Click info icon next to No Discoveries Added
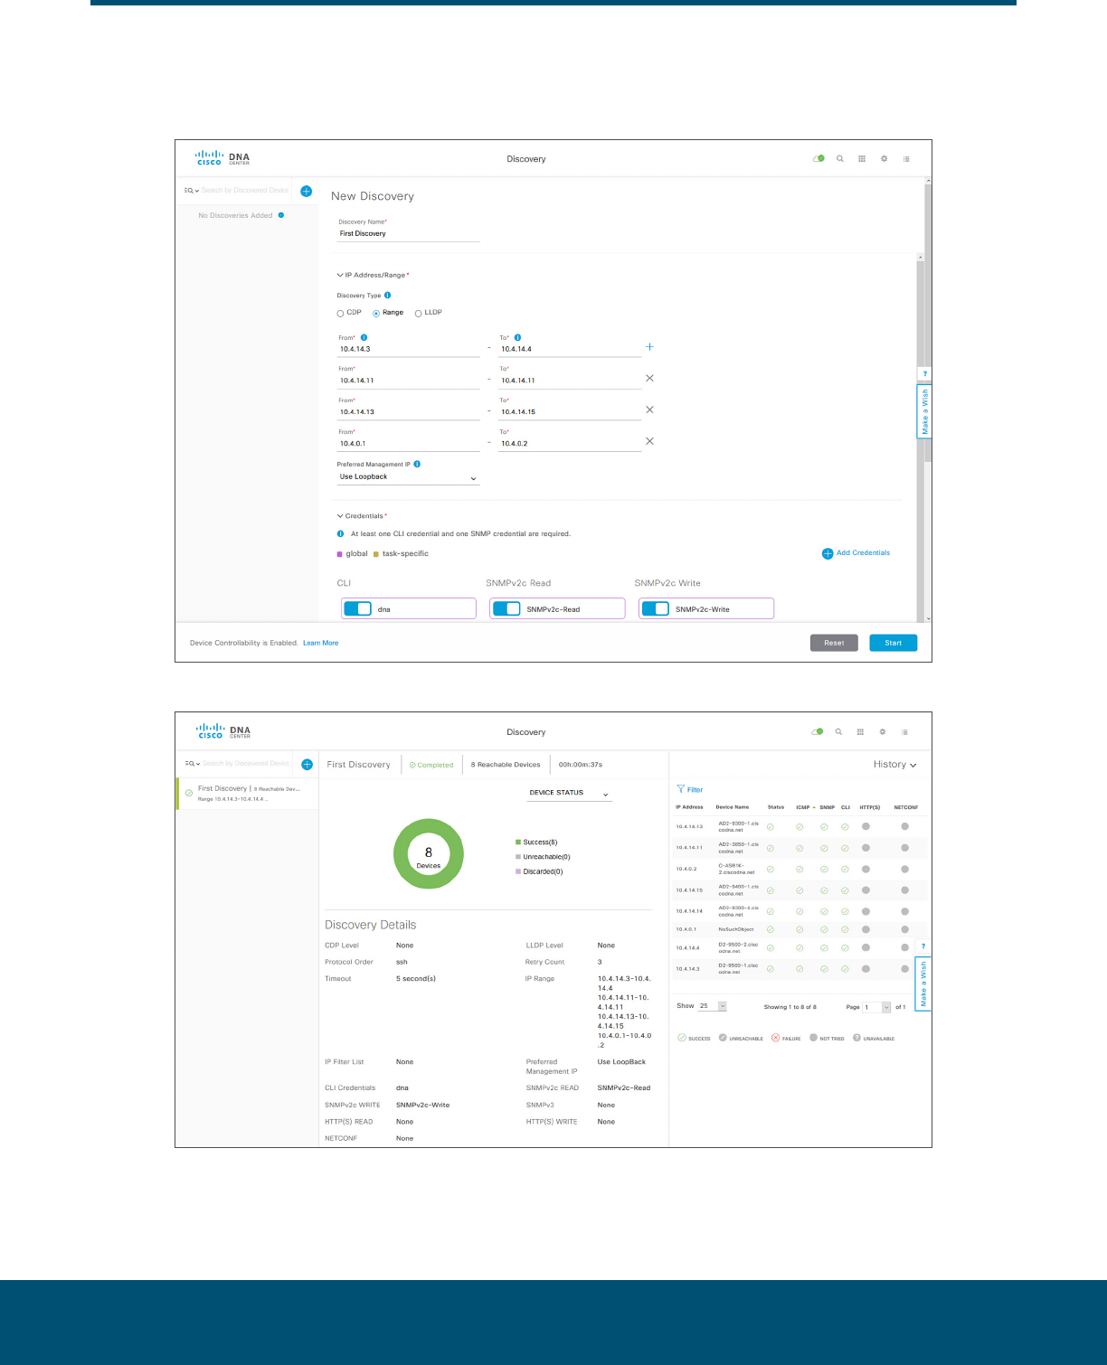Screen dimensions: 1107x1365 coord(281,215)
